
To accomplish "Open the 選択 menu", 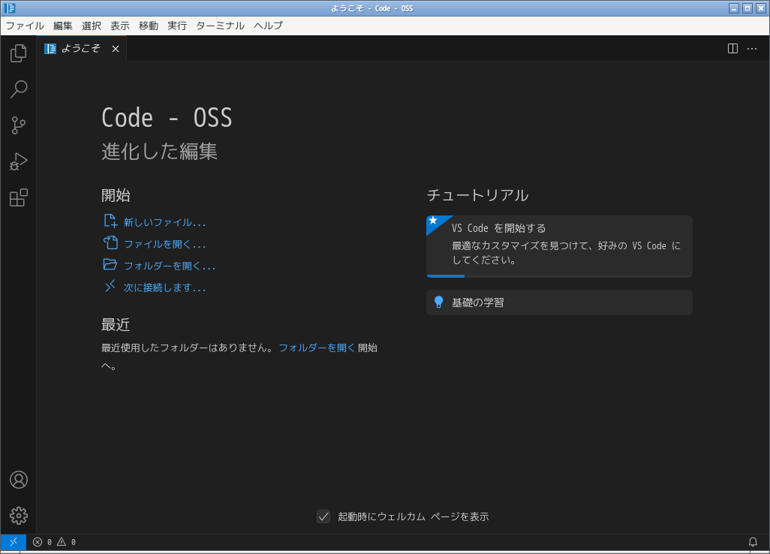I will 92,26.
